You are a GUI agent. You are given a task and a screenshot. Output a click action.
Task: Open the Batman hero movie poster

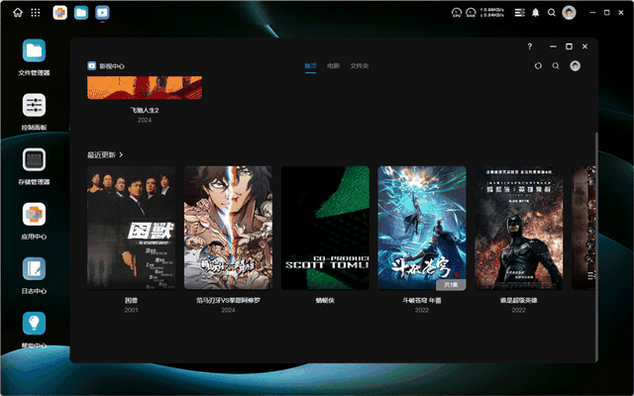pyautogui.click(x=519, y=228)
